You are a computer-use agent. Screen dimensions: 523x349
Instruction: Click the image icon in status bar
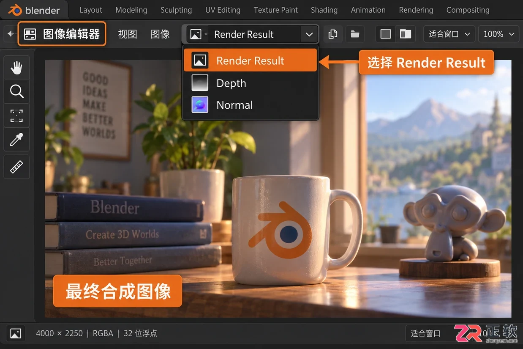16,333
